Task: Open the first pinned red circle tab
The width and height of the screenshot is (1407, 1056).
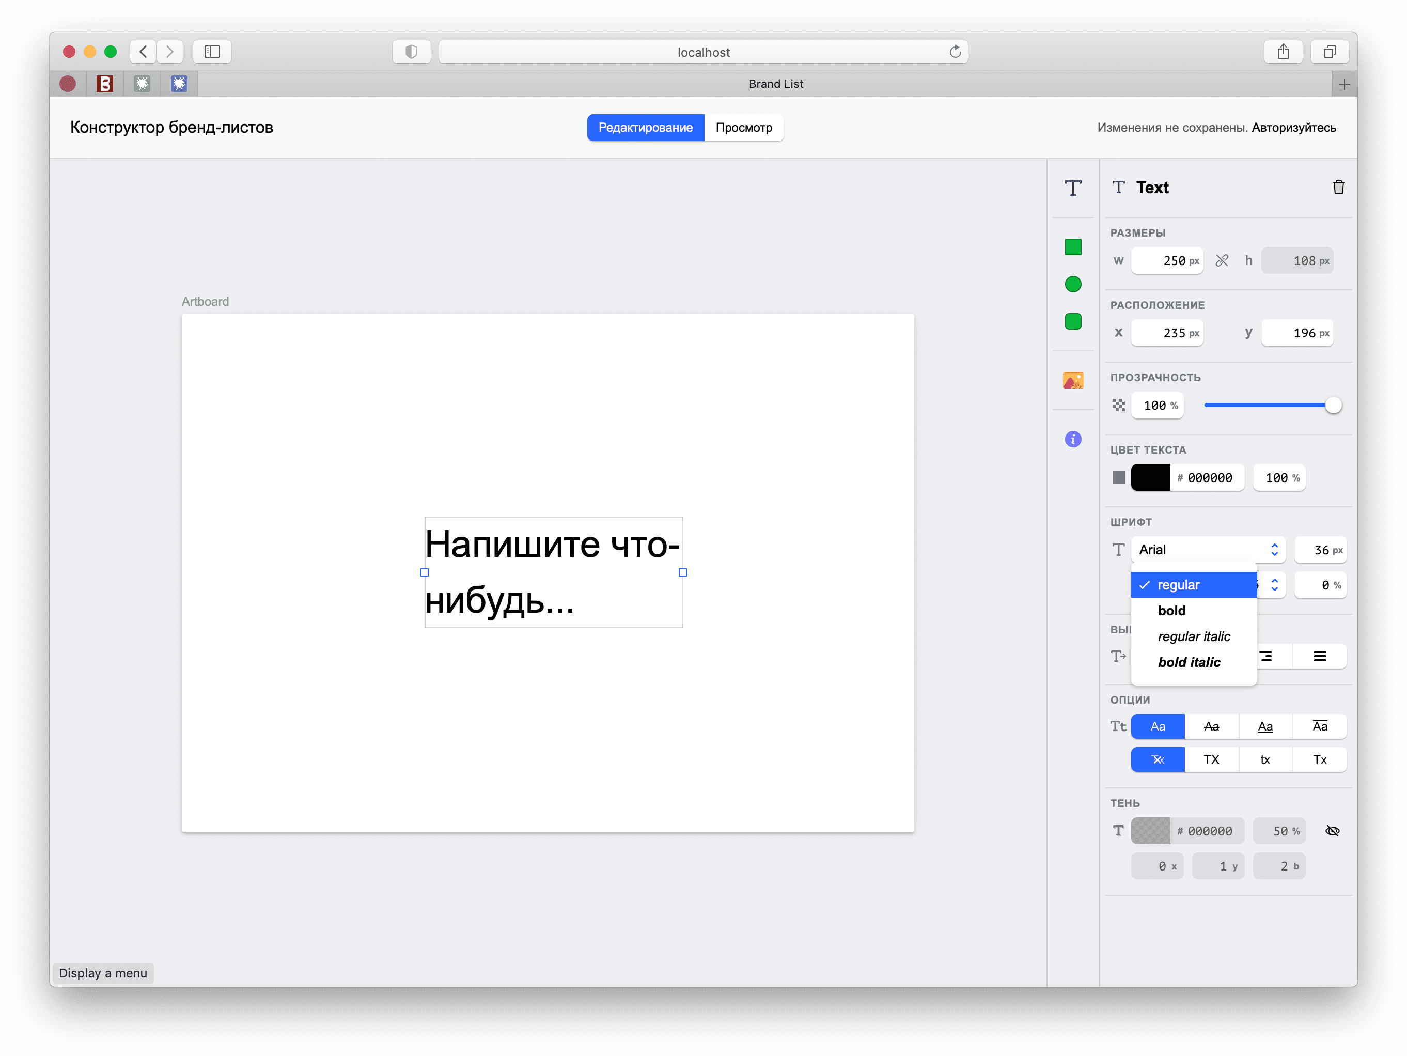Action: pyautogui.click(x=68, y=83)
